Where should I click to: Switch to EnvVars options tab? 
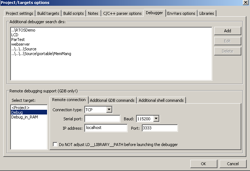click(x=181, y=13)
